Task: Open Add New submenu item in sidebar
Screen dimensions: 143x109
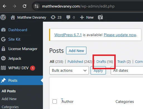Action: tap(9, 99)
